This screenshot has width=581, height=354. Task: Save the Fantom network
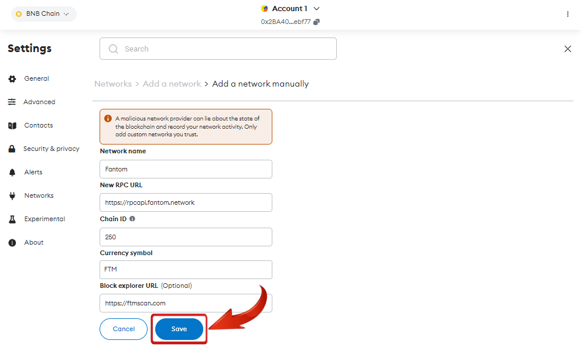179,329
